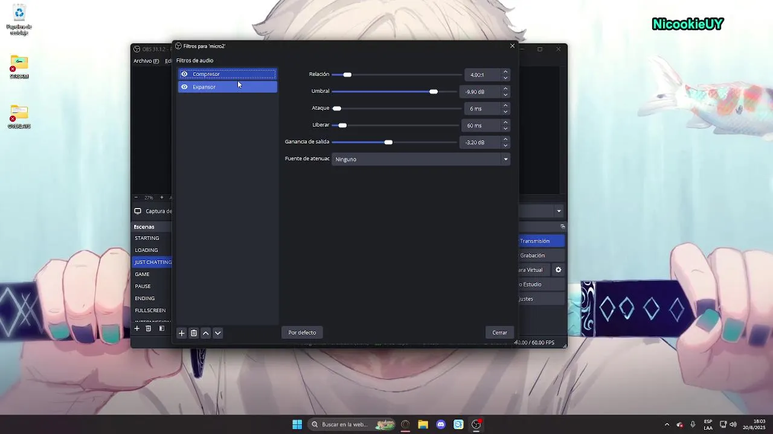Select the Compresor filter row
The image size is (773, 434).
pos(227,74)
